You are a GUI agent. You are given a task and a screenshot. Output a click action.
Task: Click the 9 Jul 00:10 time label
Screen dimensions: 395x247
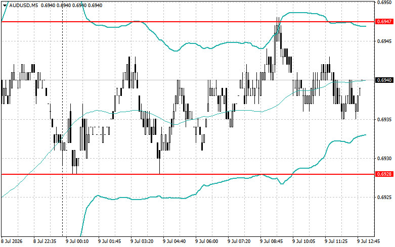click(x=77, y=241)
